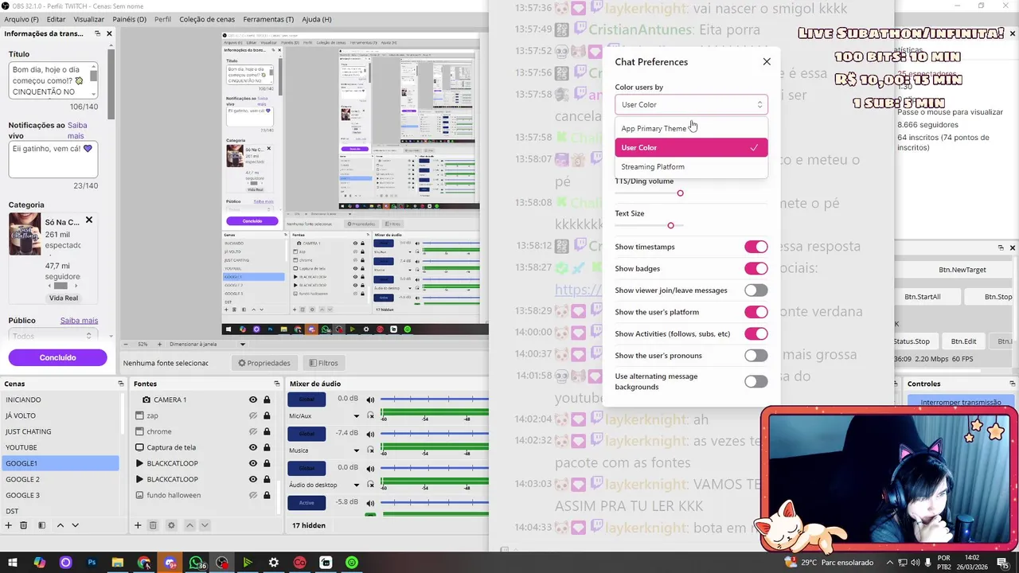Open Áudio do desktop options arrow

(357, 485)
